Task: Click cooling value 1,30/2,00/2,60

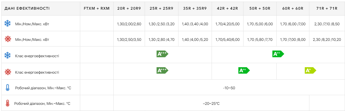Action: click(x=129, y=24)
